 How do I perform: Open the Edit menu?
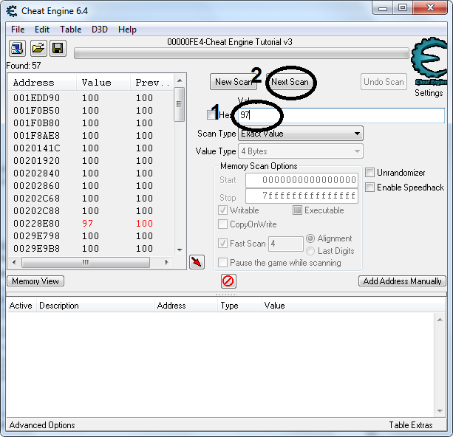(x=42, y=30)
